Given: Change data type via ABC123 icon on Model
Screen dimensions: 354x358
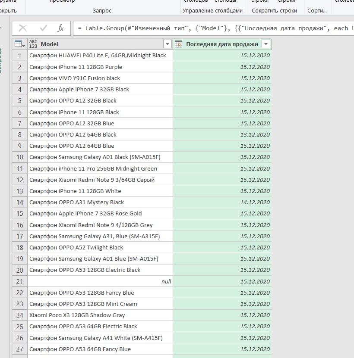Looking at the screenshot, I should (33, 44).
